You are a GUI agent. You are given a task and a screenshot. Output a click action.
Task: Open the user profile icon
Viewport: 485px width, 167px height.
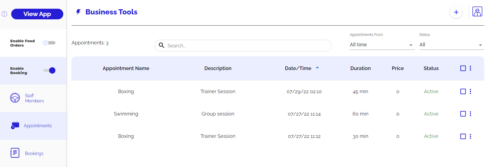click(x=477, y=12)
